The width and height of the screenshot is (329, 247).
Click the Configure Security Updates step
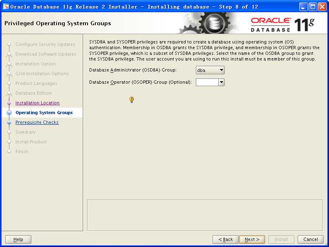tap(45, 44)
